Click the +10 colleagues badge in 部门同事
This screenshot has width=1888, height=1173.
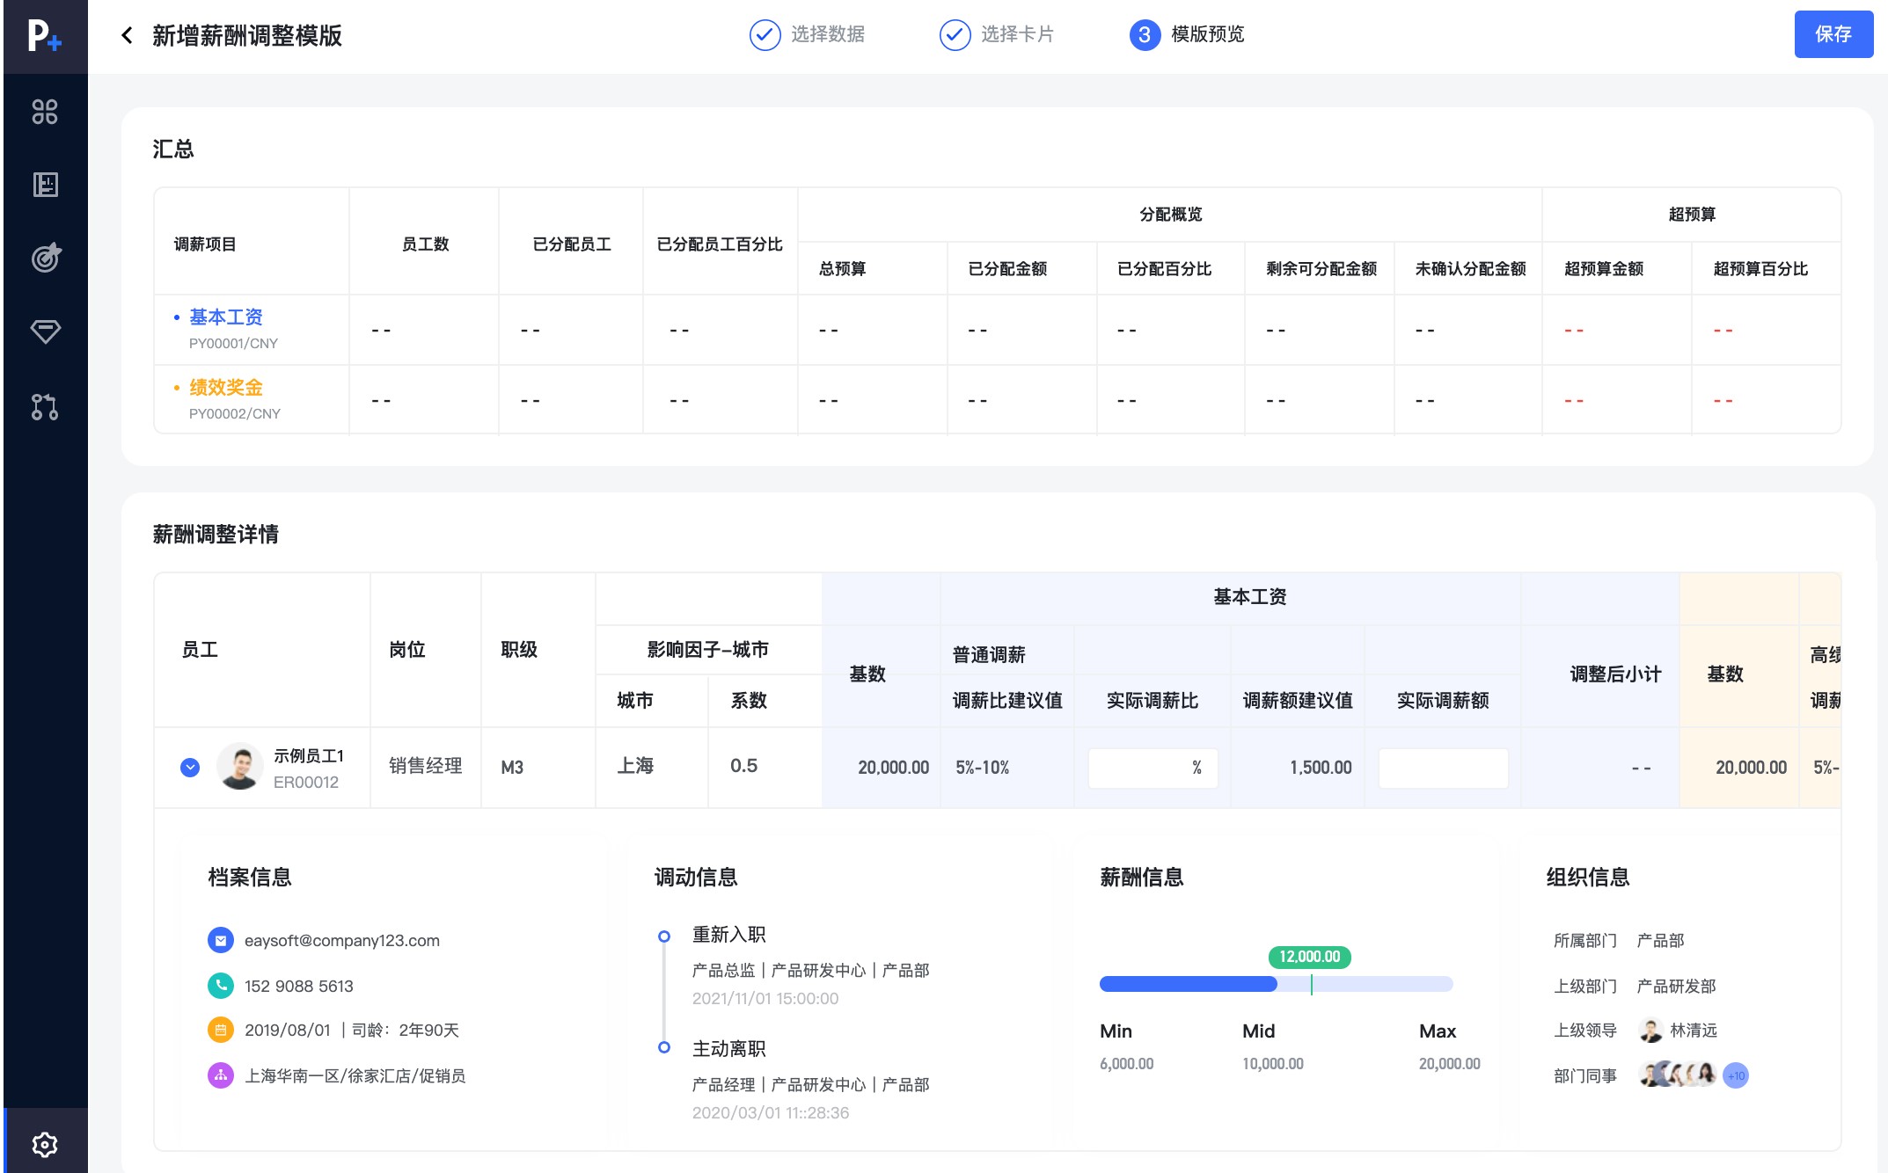1736,1075
